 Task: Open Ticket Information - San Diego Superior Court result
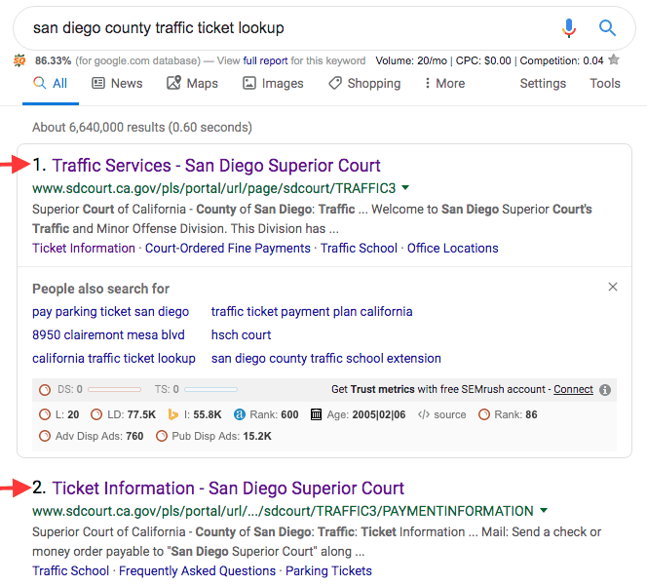pos(228,488)
